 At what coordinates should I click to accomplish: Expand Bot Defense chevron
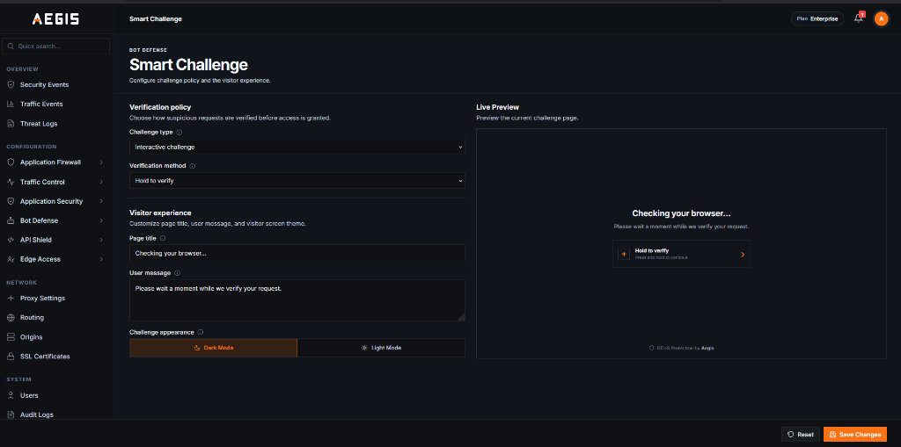point(101,221)
